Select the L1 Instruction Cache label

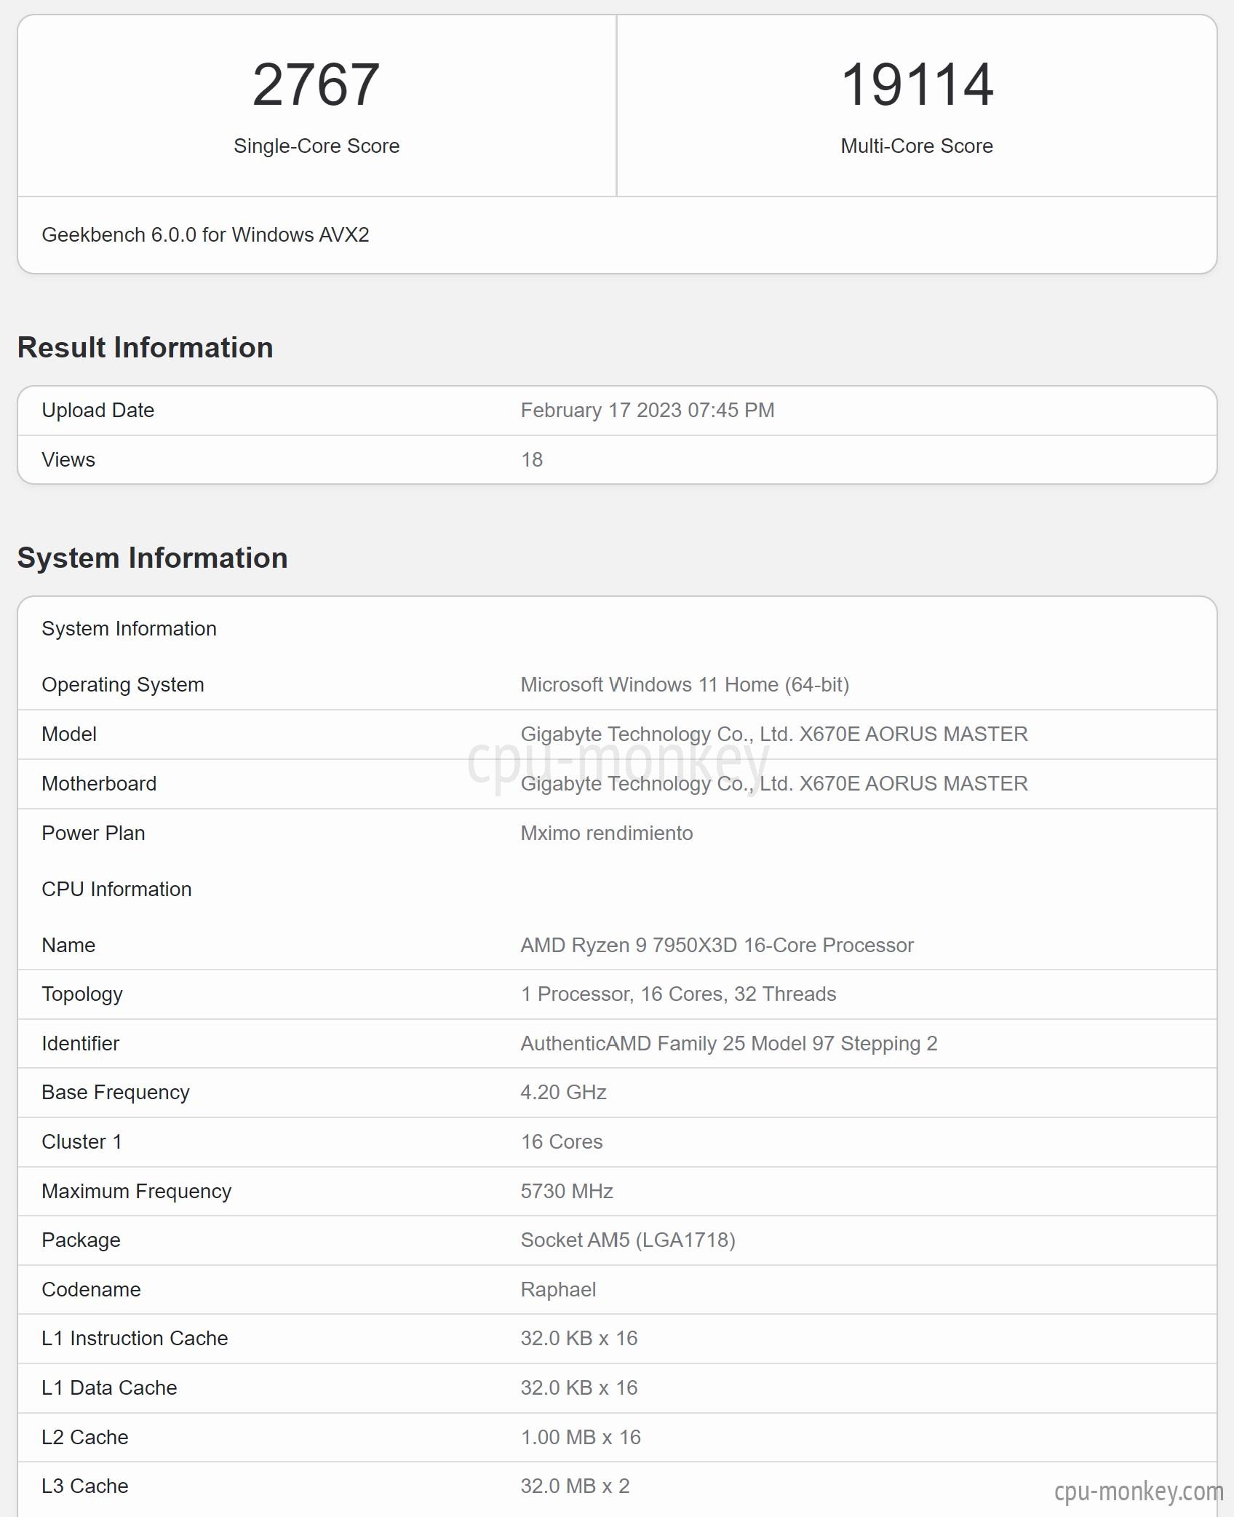135,1339
